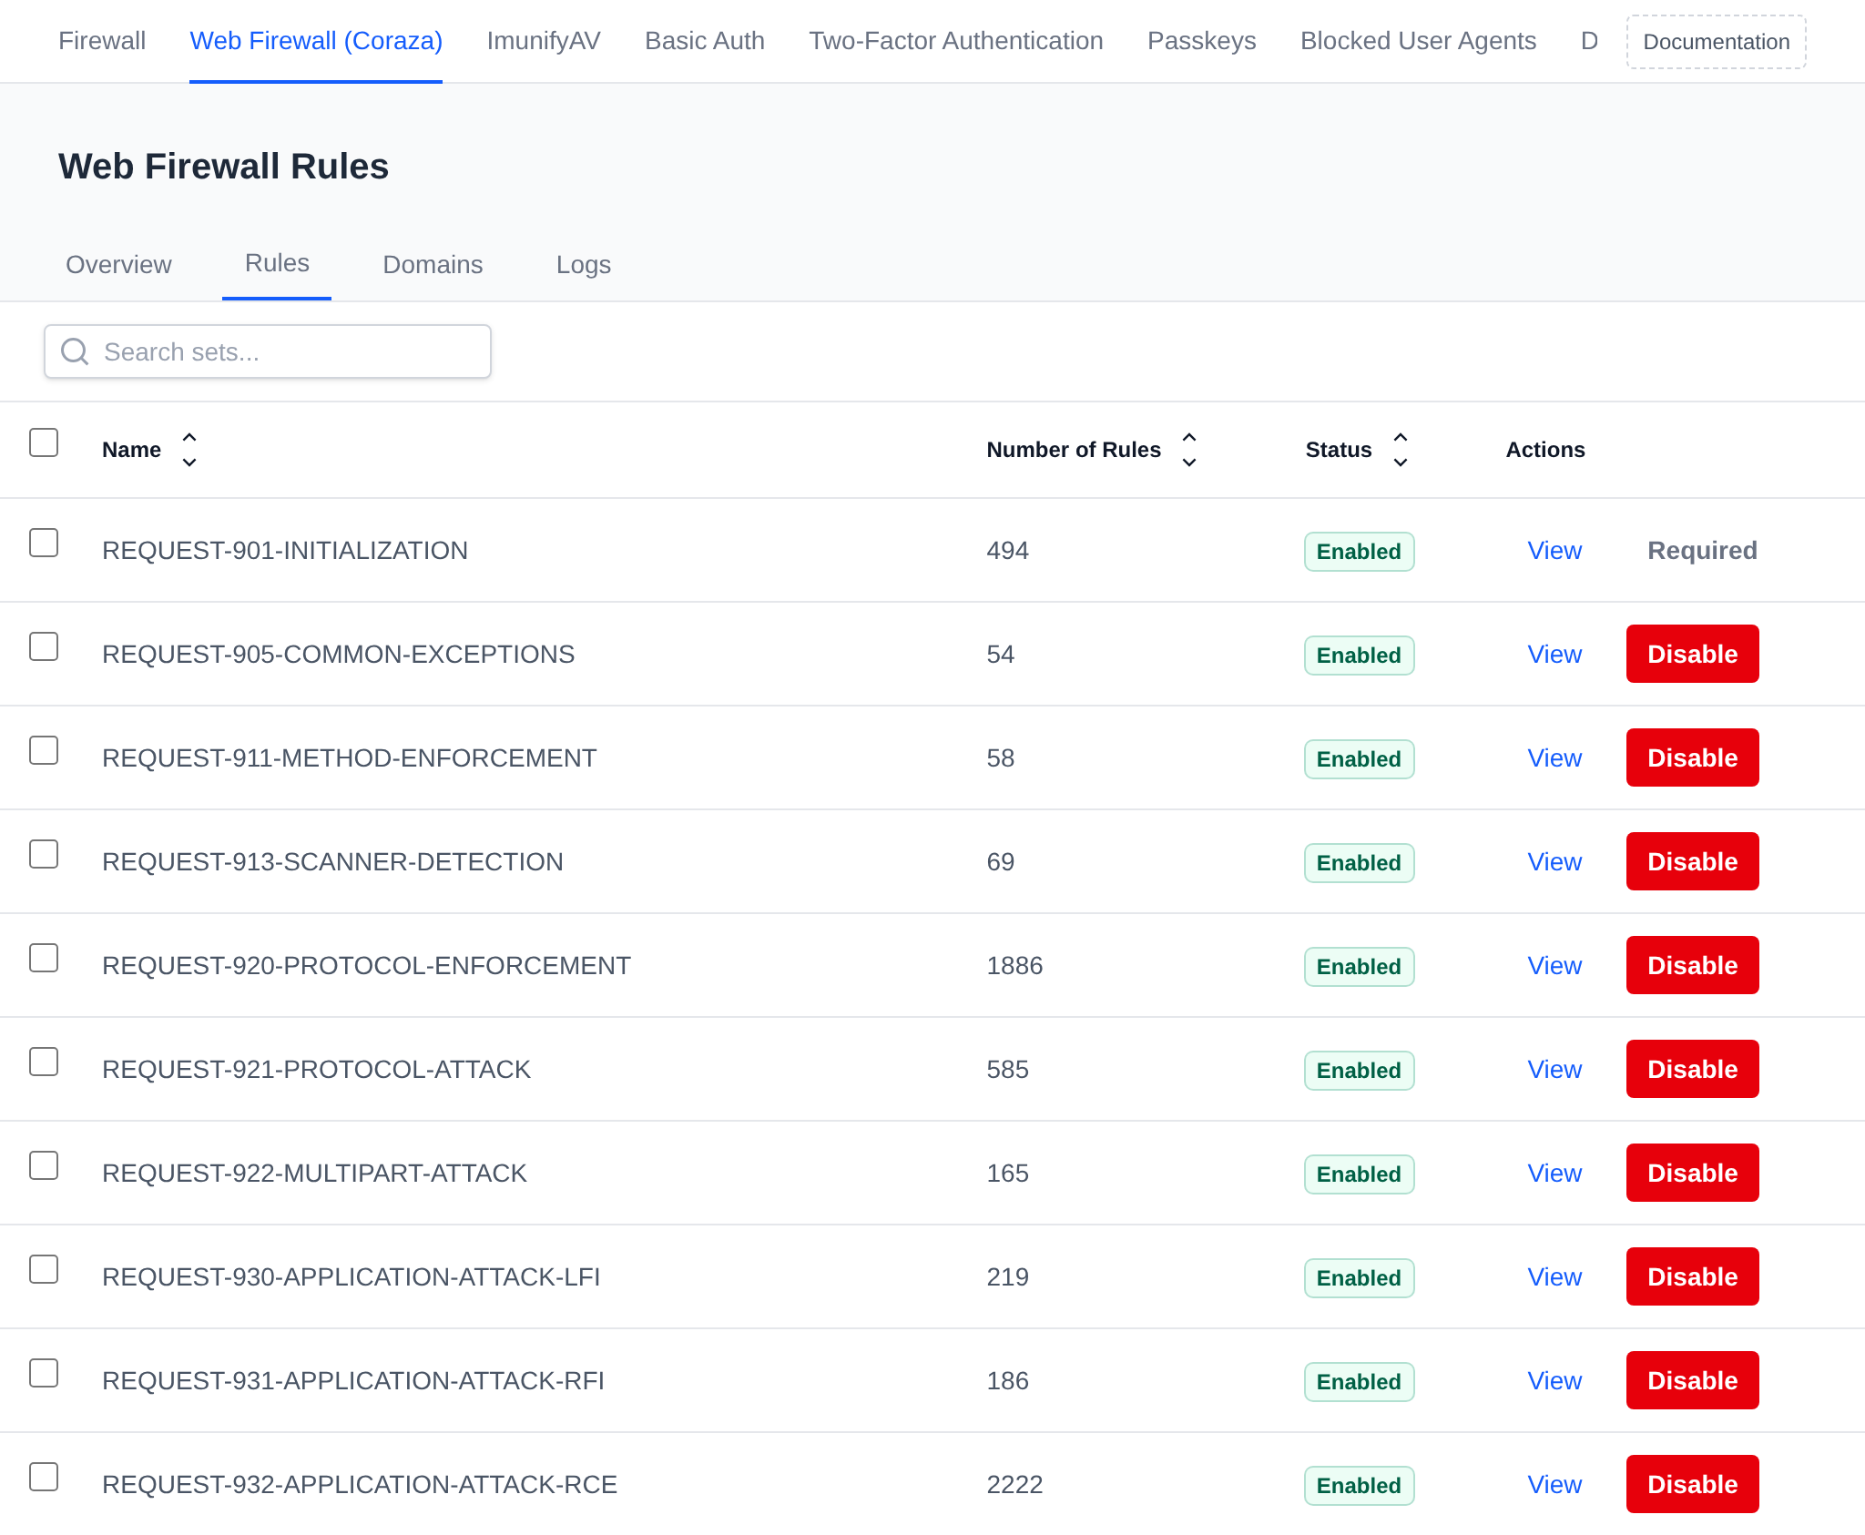
Task: Click the rule count 1886
Action: (x=1014, y=966)
